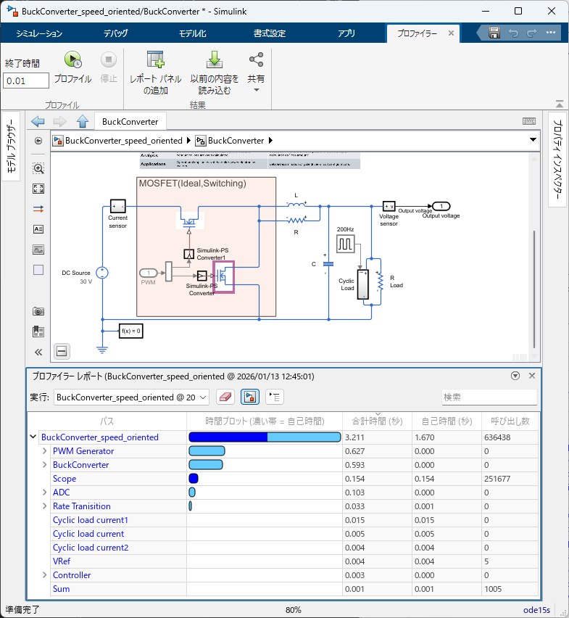
Task: Open the 実行 run selection dropdown
Action: pos(132,397)
